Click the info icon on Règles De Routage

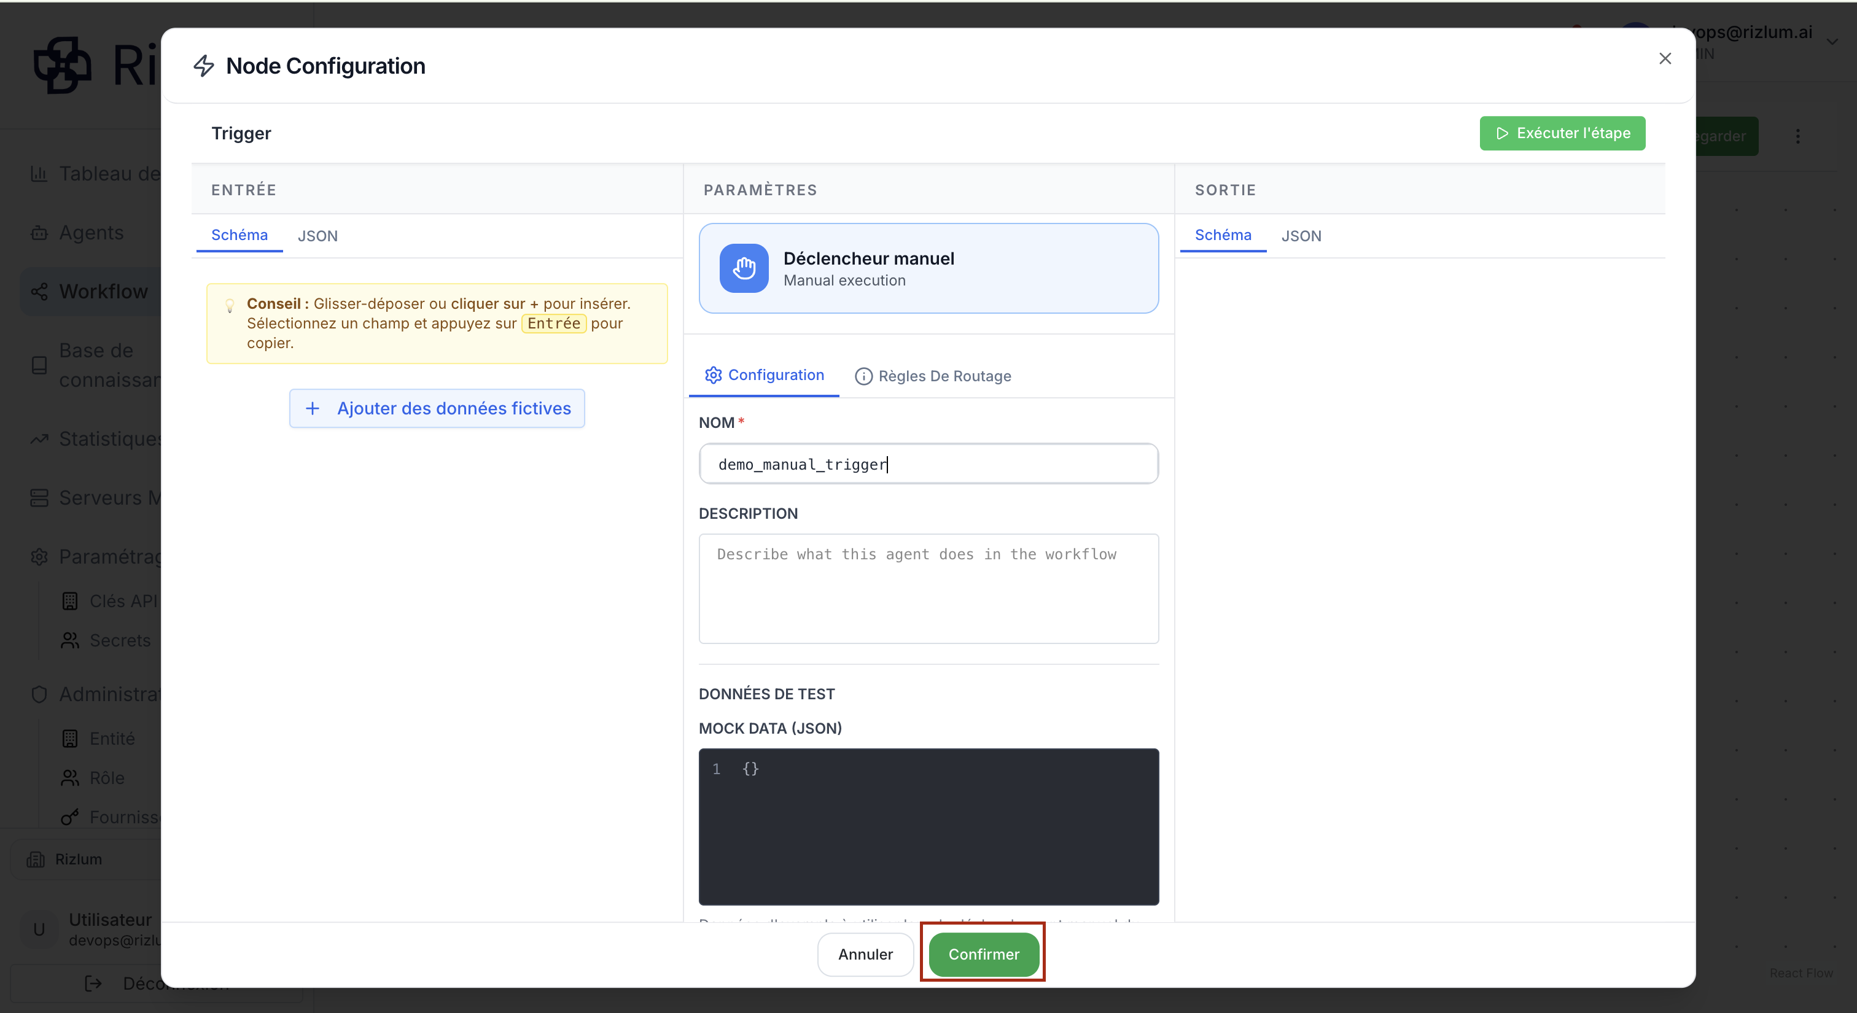pos(863,376)
